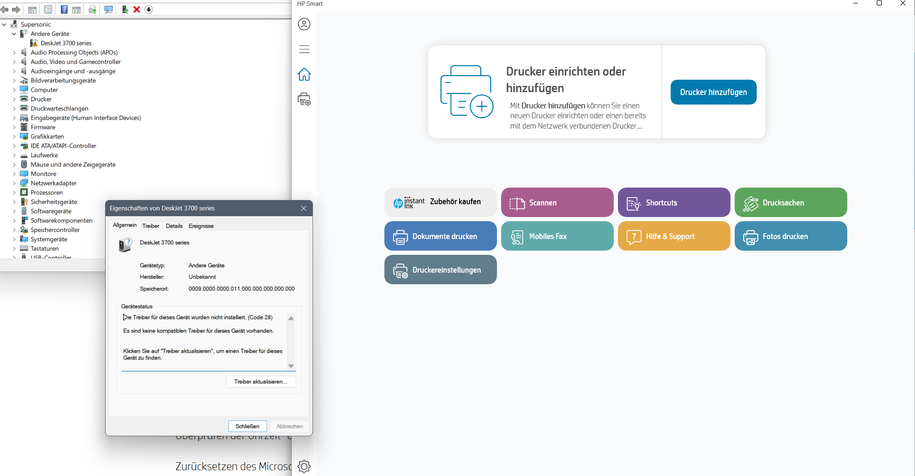Image resolution: width=915 pixels, height=476 pixels.
Task: Collapse the Andere Geräte tree node
Action: click(14, 34)
